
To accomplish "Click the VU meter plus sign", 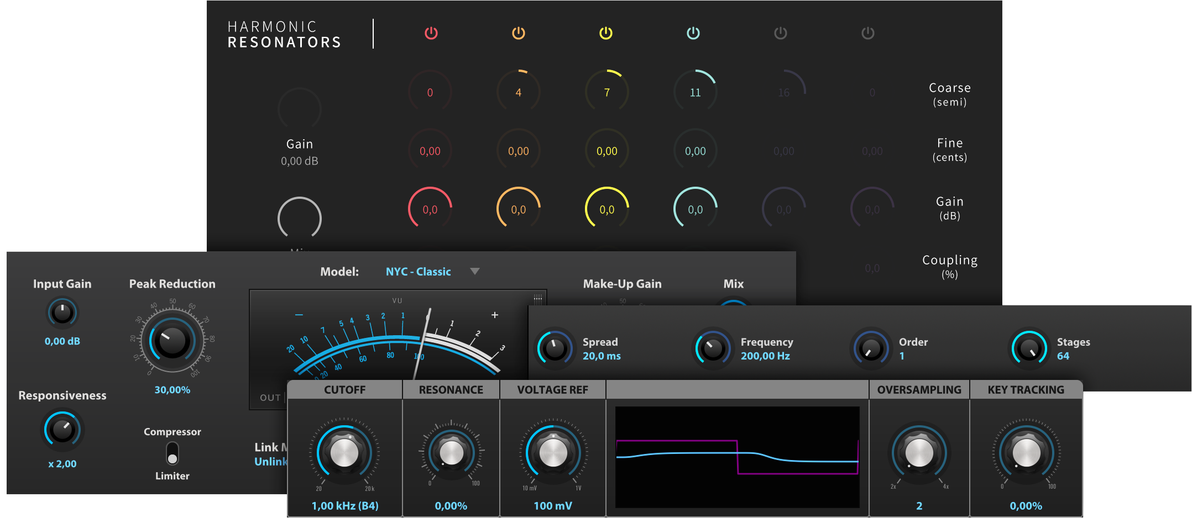I will 495,315.
